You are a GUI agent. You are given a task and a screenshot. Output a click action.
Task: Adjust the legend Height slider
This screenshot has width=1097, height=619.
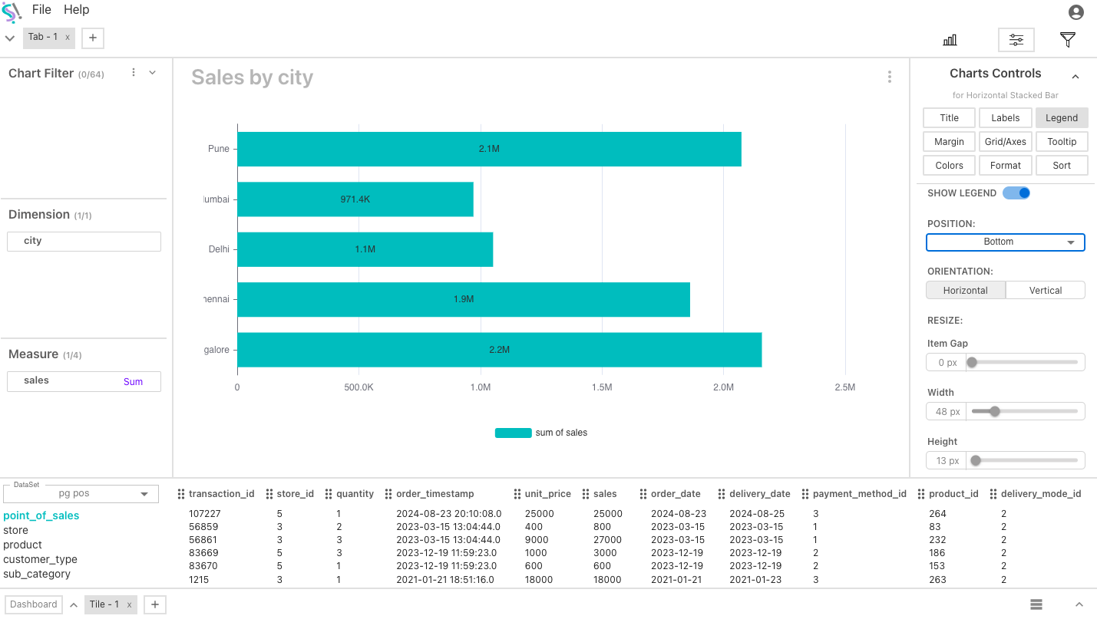(x=1024, y=460)
